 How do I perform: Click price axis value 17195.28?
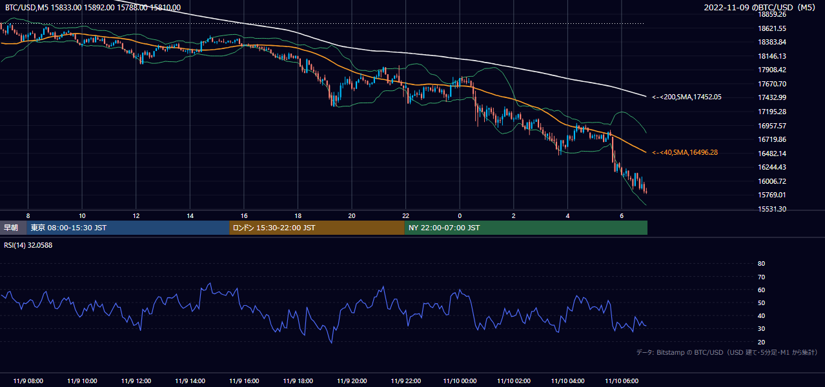[771, 112]
